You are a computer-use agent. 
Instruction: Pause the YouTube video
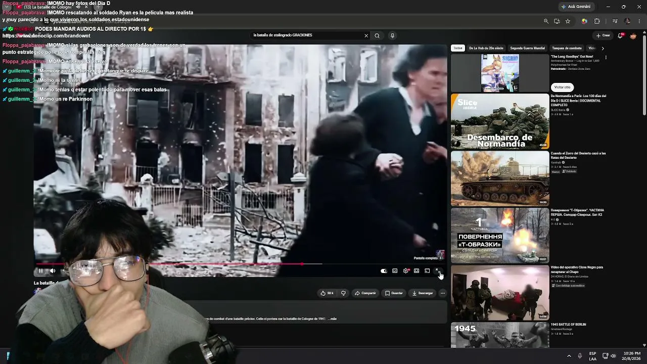[x=41, y=271]
